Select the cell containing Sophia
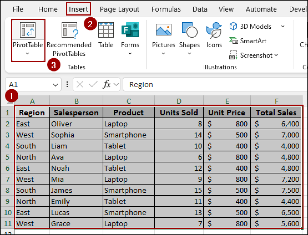 (x=76, y=135)
